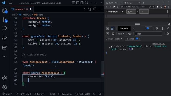171x96 pixels.
Task: Open browser extensions puzzle icon
Action: pyautogui.click(x=158, y=7)
